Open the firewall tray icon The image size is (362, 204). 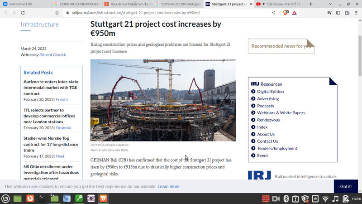(x=266, y=199)
